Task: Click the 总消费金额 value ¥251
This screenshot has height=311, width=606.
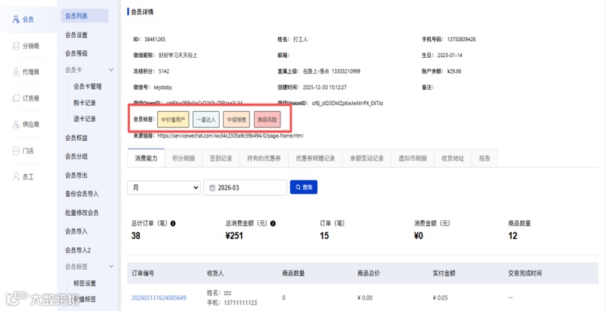Action: coord(235,236)
